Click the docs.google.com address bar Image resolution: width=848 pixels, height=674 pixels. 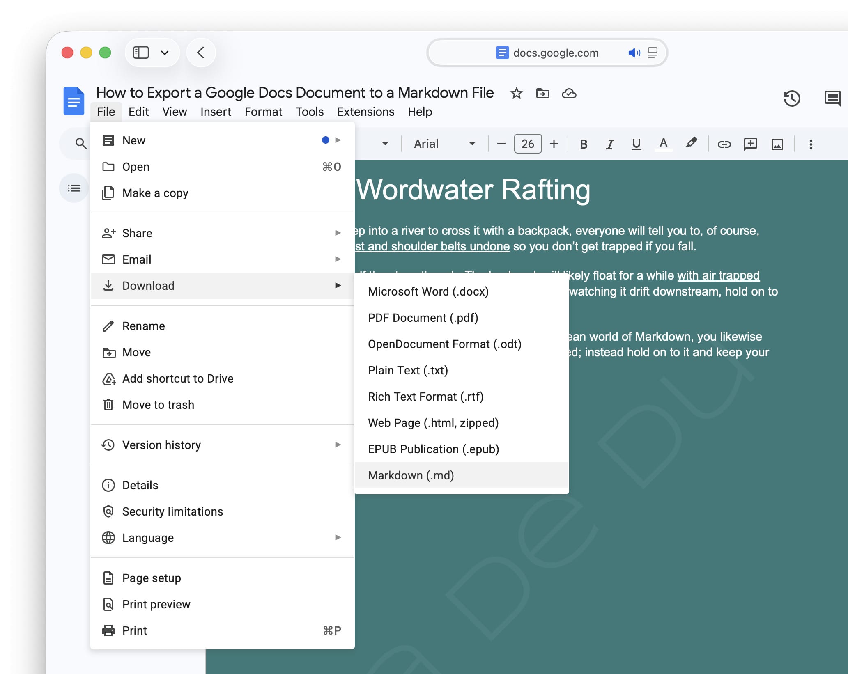(x=547, y=53)
